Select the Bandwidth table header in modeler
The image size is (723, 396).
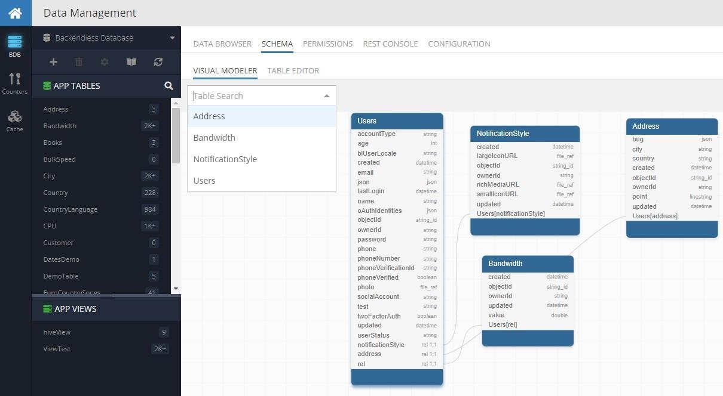pos(528,264)
